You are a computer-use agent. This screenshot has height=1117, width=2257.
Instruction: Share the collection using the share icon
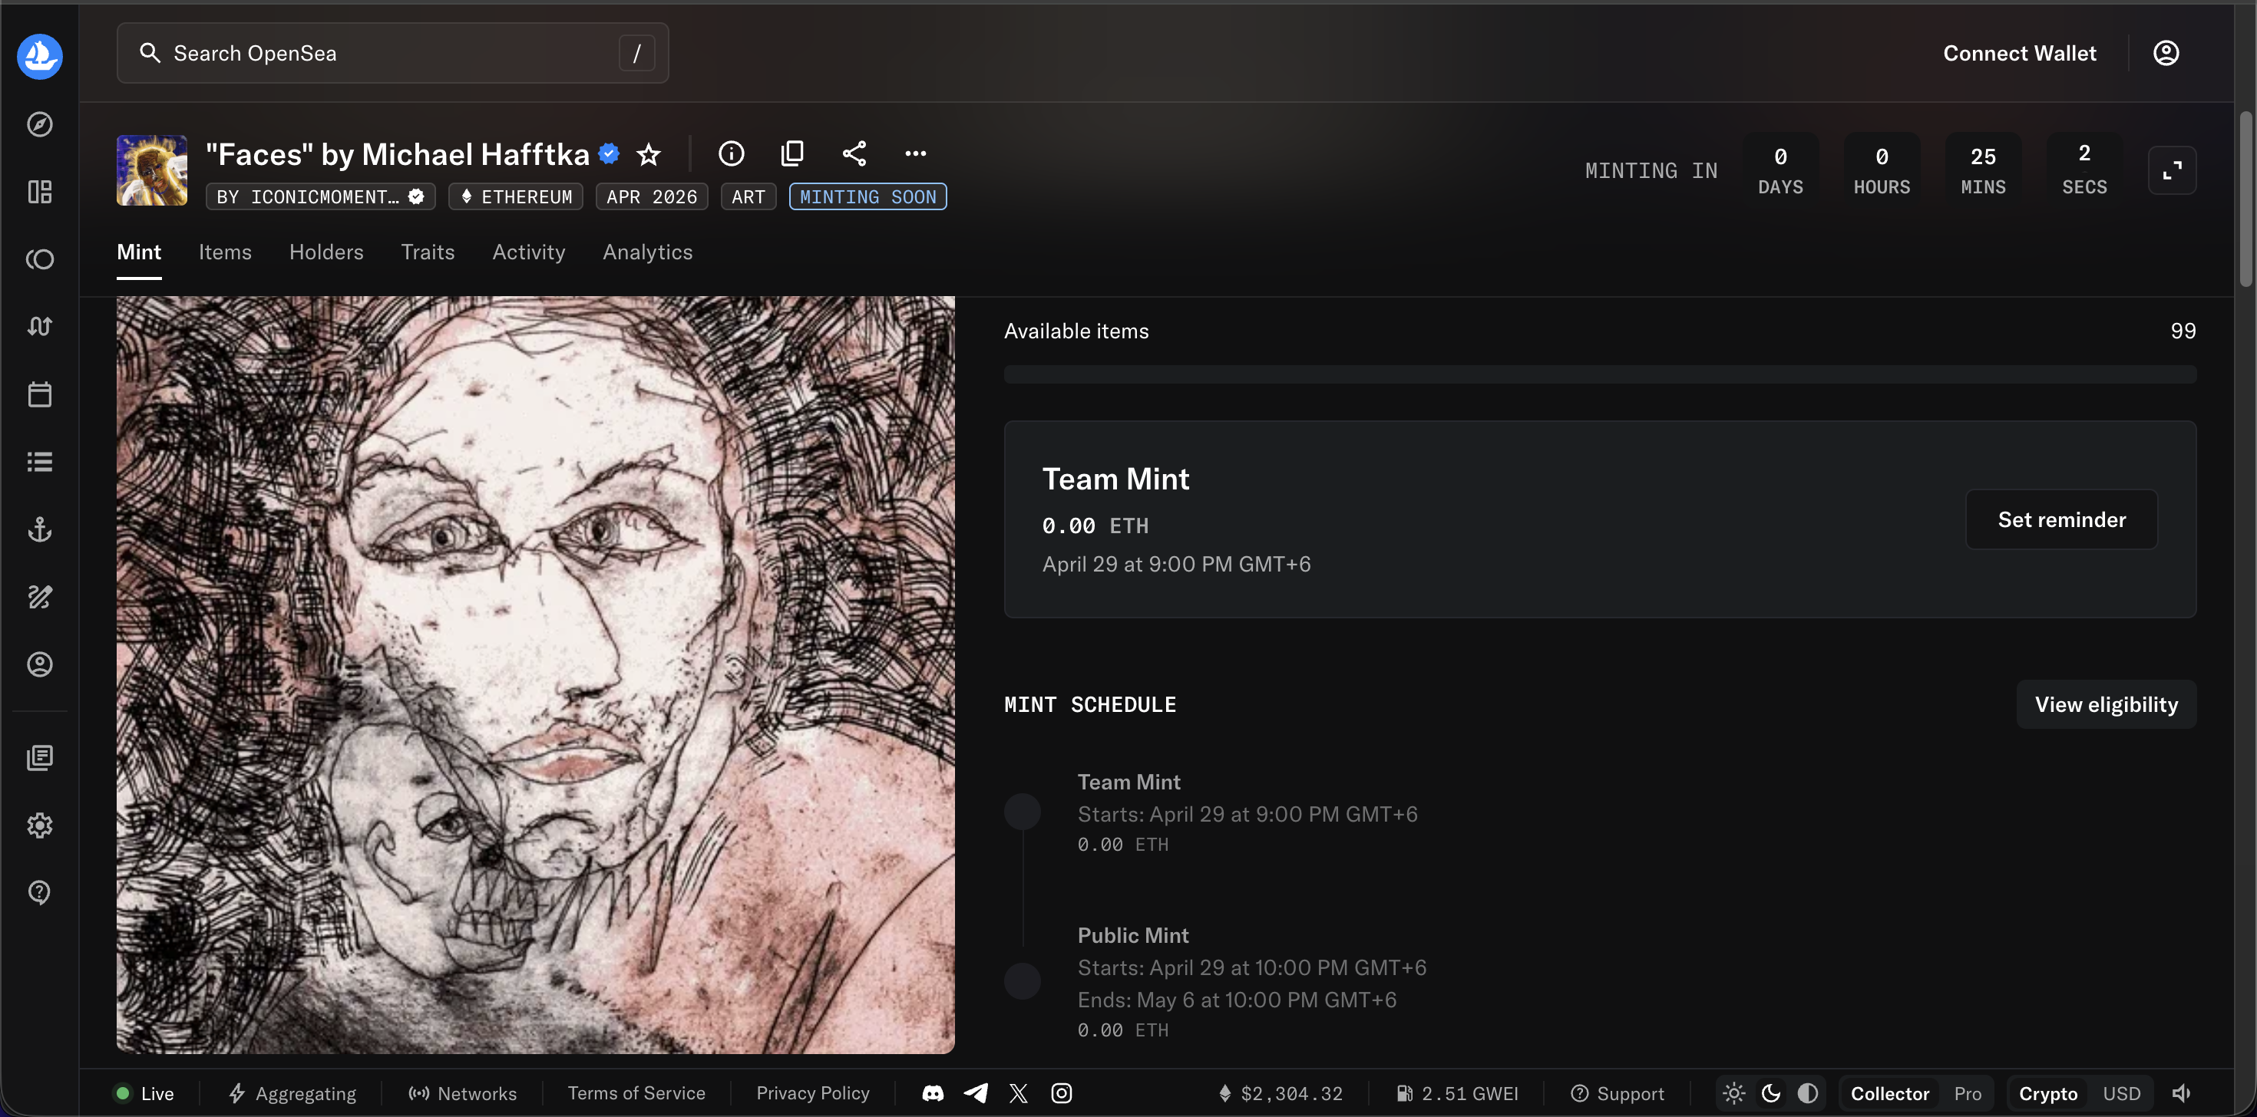(854, 153)
